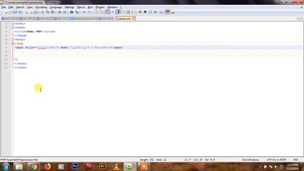
Task: Open VLC media player from the taskbar
Action: tap(116, 167)
